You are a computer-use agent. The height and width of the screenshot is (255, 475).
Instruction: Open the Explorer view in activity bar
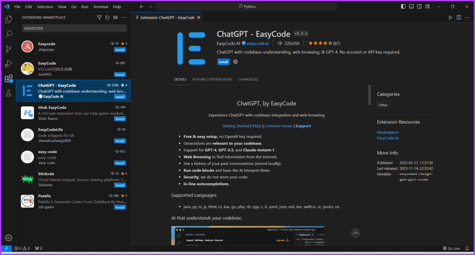[x=8, y=19]
